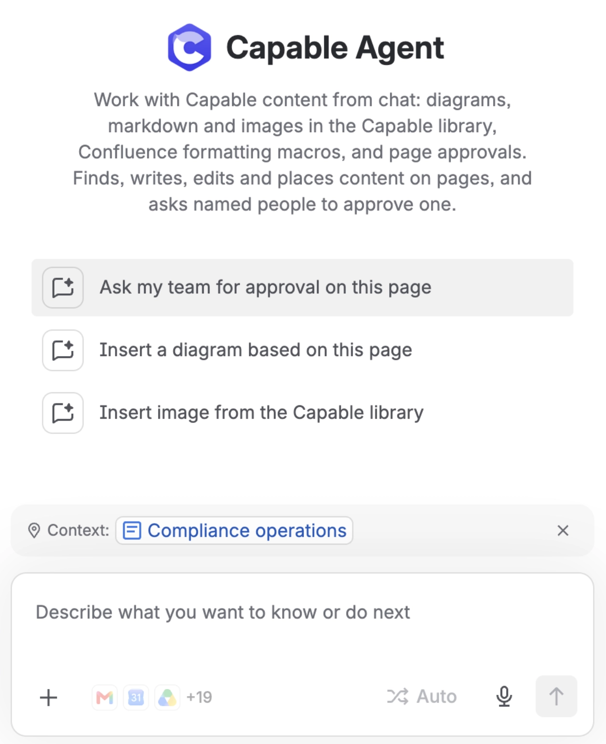This screenshot has width=606, height=744.
Task: Show the +19 more connectors
Action: (x=199, y=697)
